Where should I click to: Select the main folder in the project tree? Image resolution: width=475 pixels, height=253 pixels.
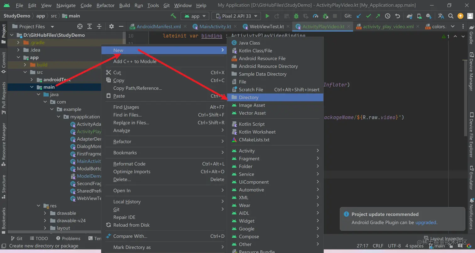(49, 87)
